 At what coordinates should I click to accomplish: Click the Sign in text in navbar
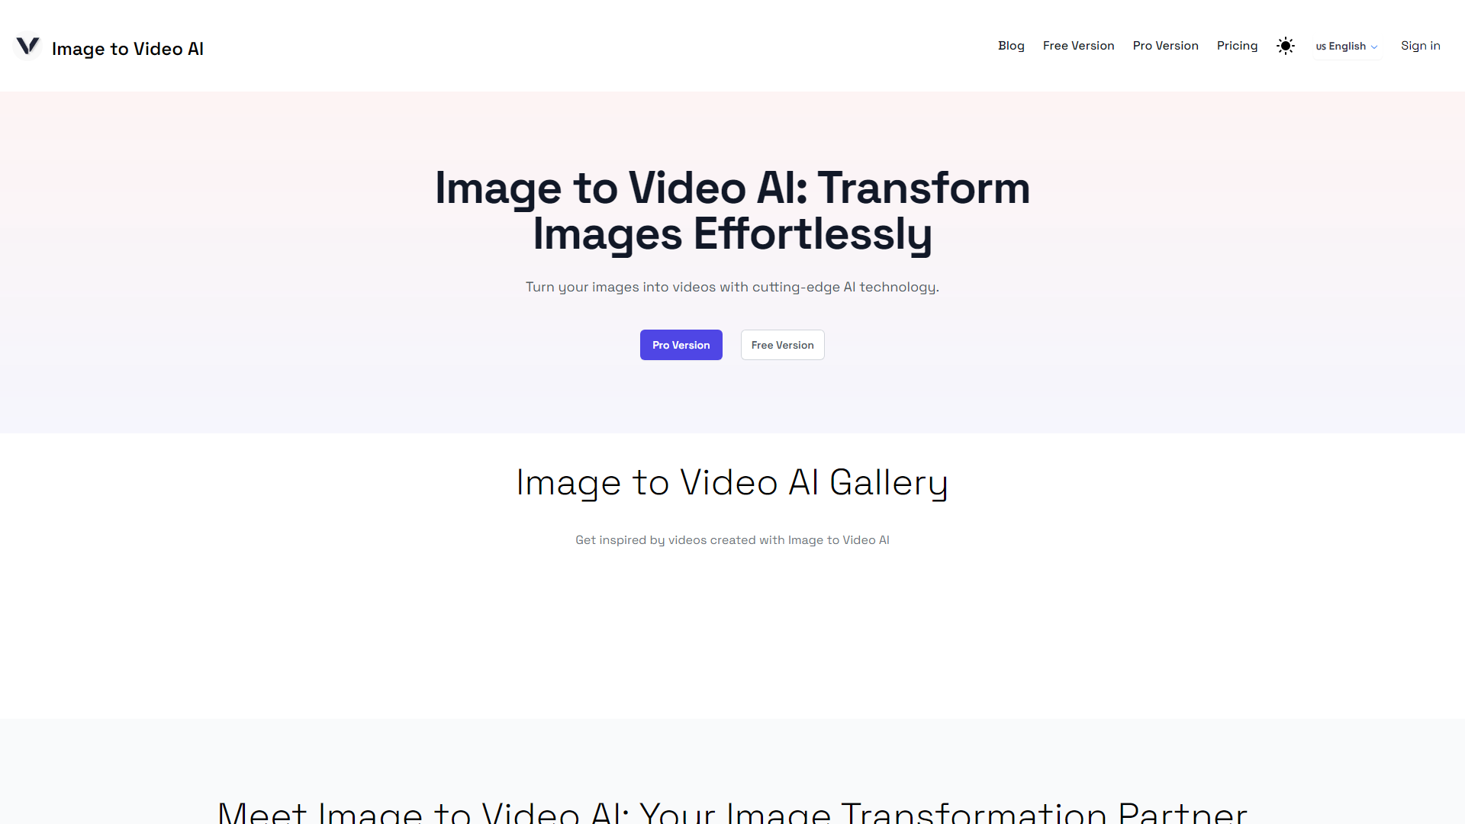pyautogui.click(x=1420, y=45)
